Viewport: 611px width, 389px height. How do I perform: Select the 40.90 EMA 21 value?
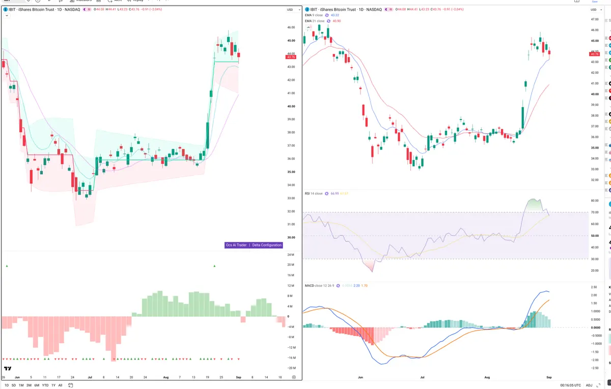(337, 21)
